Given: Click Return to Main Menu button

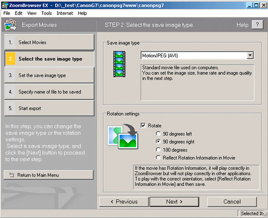Looking at the screenshot, I should [49, 175].
